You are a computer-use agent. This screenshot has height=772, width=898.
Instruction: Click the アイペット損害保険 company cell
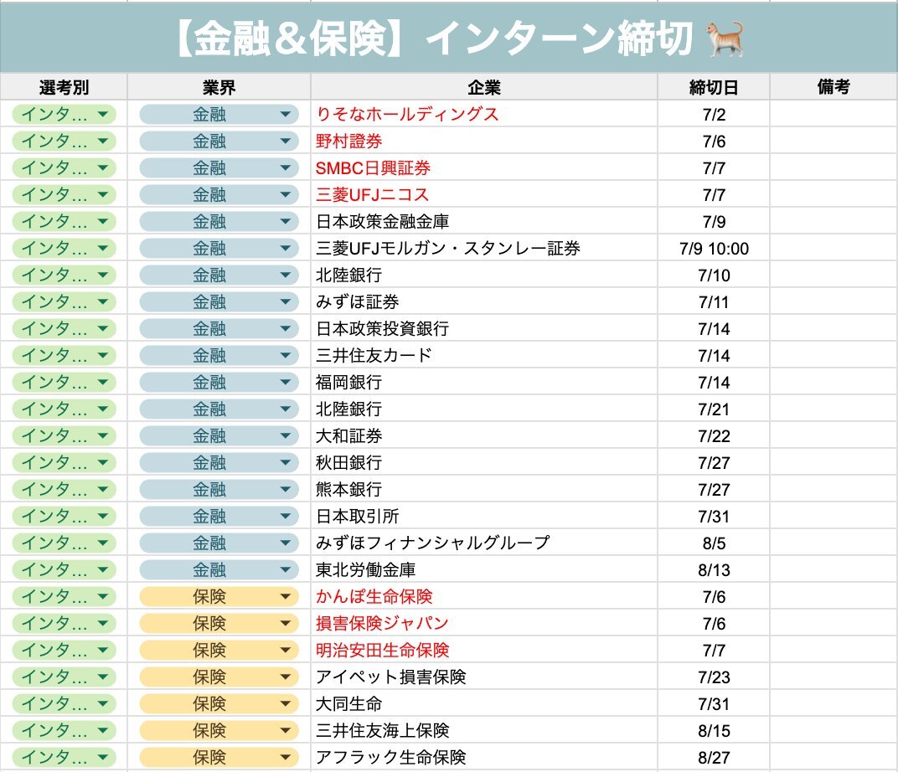[484, 677]
